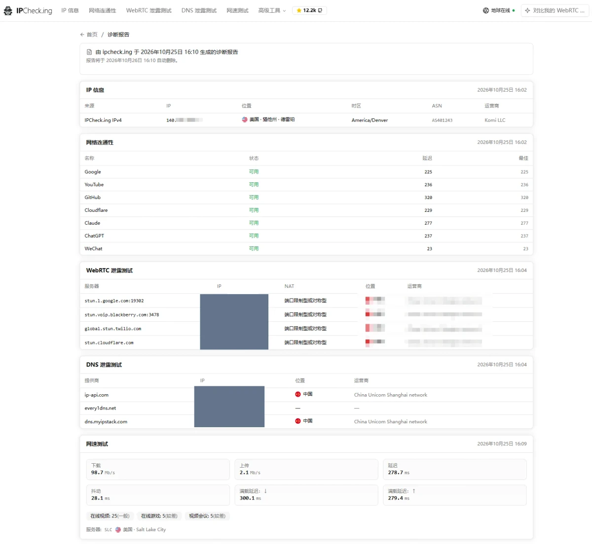This screenshot has width=592, height=544.
Task: Click the 视频会议: 5(较差) tag
Action: (207, 516)
